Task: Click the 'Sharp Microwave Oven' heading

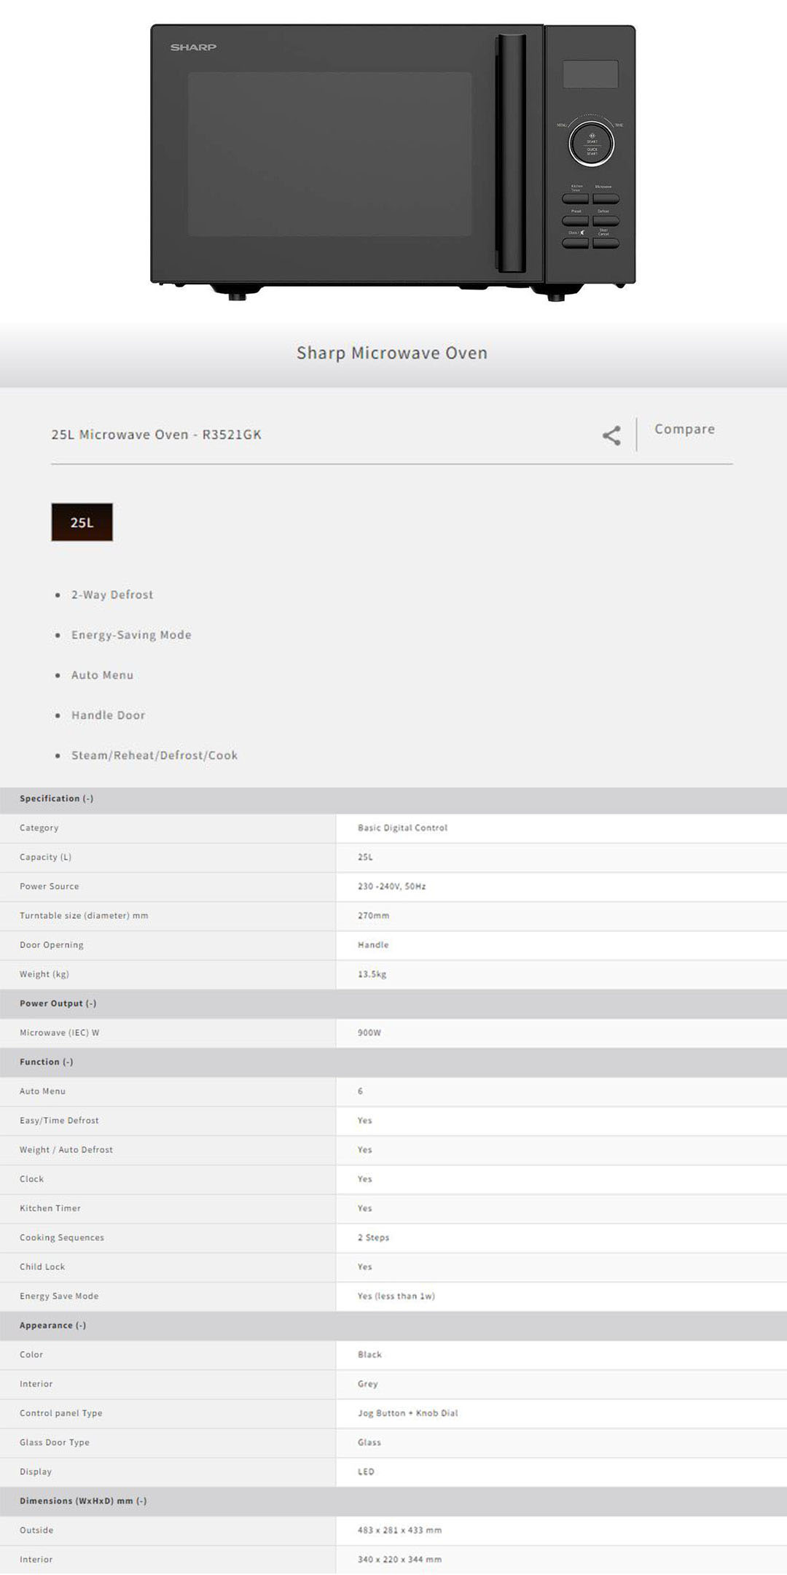Action: [392, 353]
